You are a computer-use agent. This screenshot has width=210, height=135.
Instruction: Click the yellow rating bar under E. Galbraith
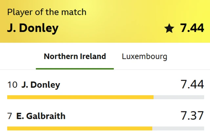click(79, 128)
